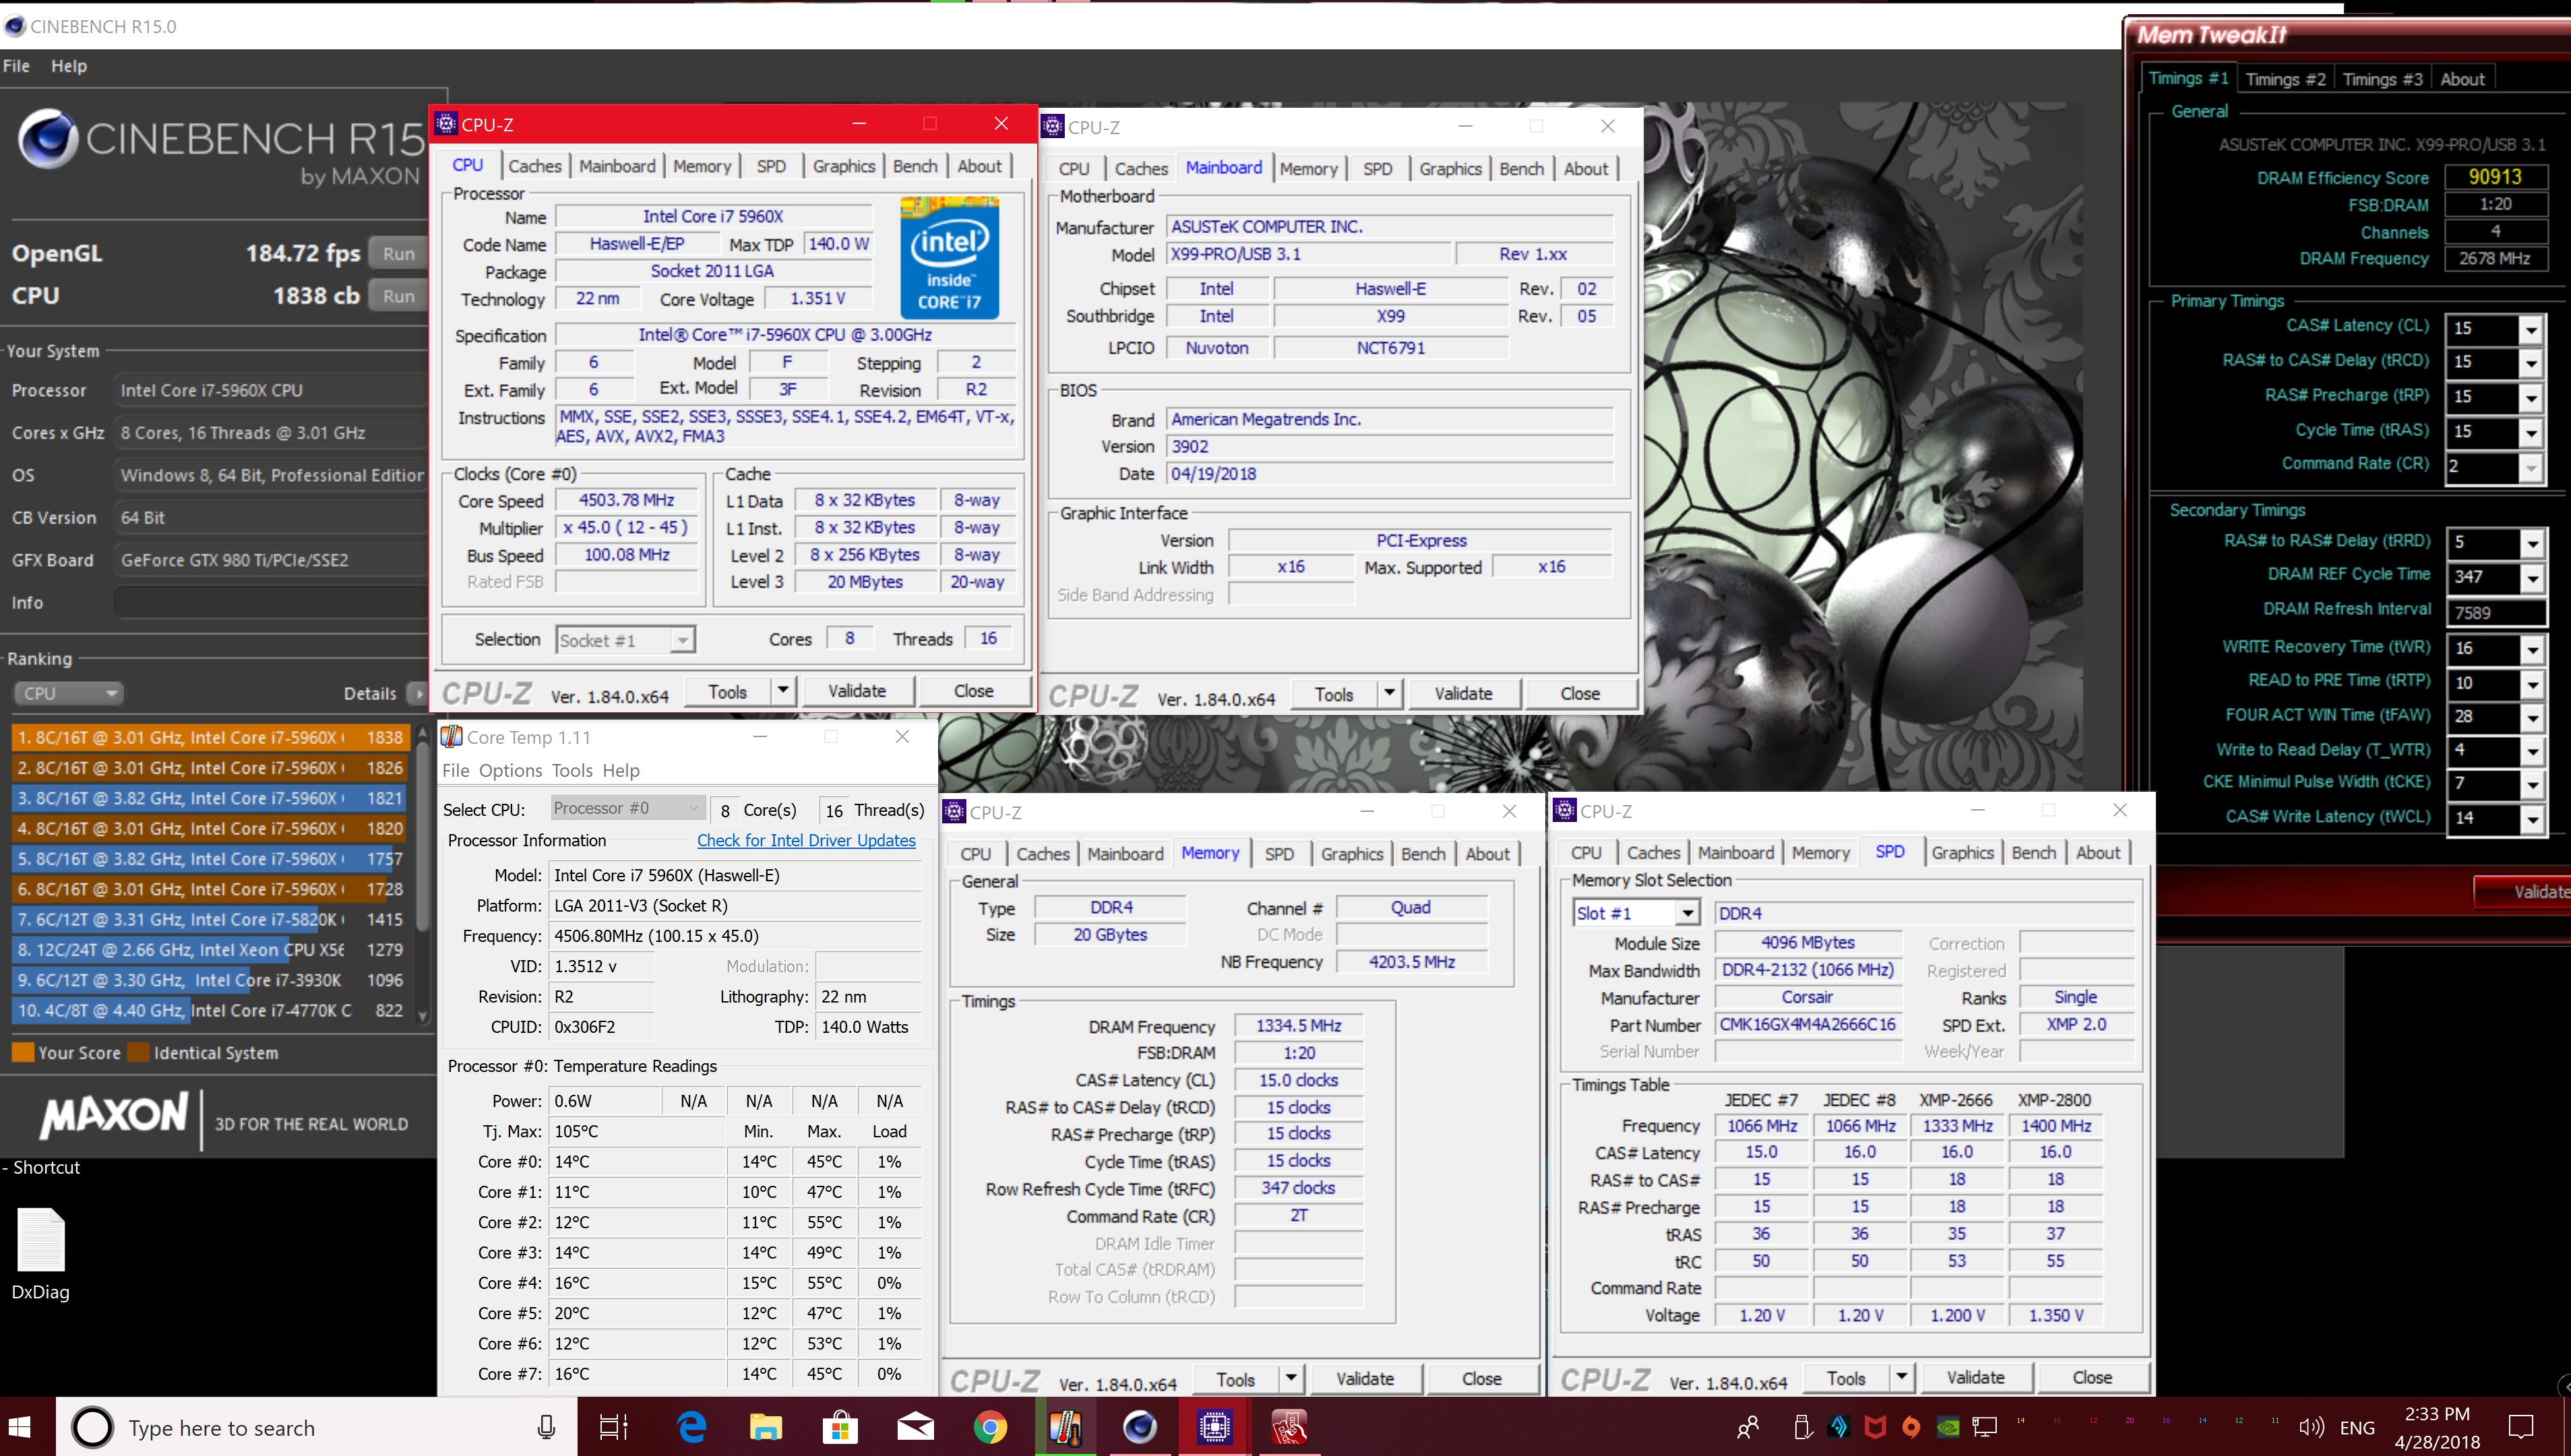Viewport: 2571px width, 1456px height.
Task: Click the Intel Core i7 logo in CPU-Z
Action: pos(949,257)
